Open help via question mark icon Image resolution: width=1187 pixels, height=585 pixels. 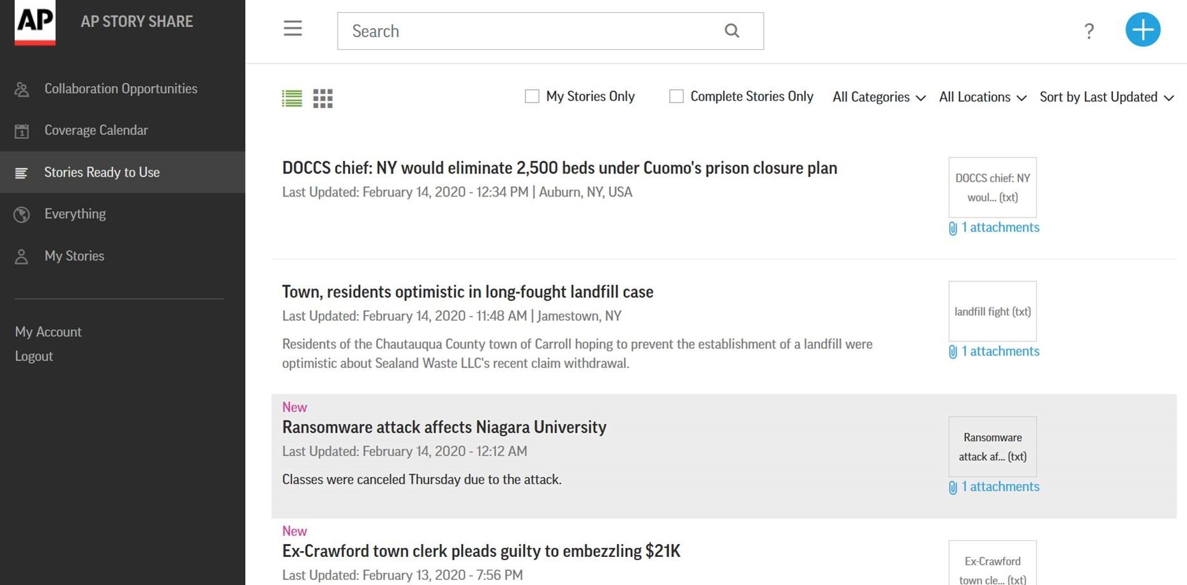pyautogui.click(x=1089, y=31)
